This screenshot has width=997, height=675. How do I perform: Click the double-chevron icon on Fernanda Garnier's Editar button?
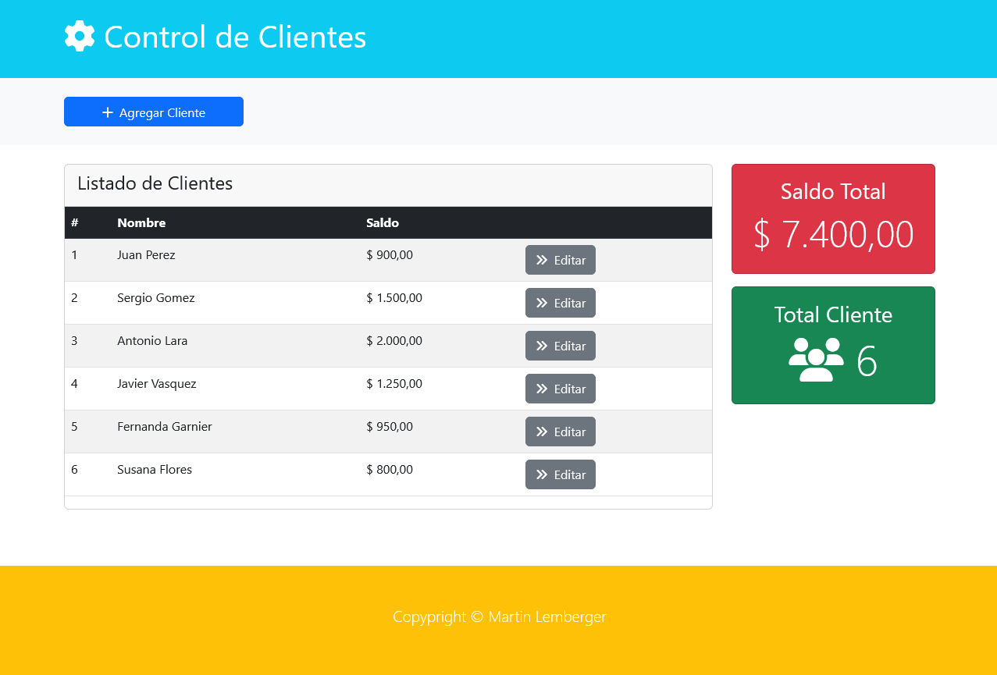(541, 432)
